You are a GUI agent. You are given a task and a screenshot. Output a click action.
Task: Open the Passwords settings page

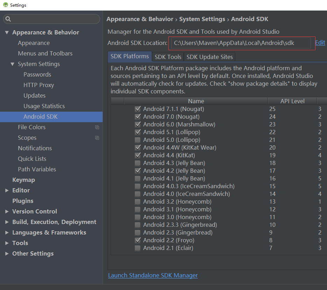click(37, 74)
